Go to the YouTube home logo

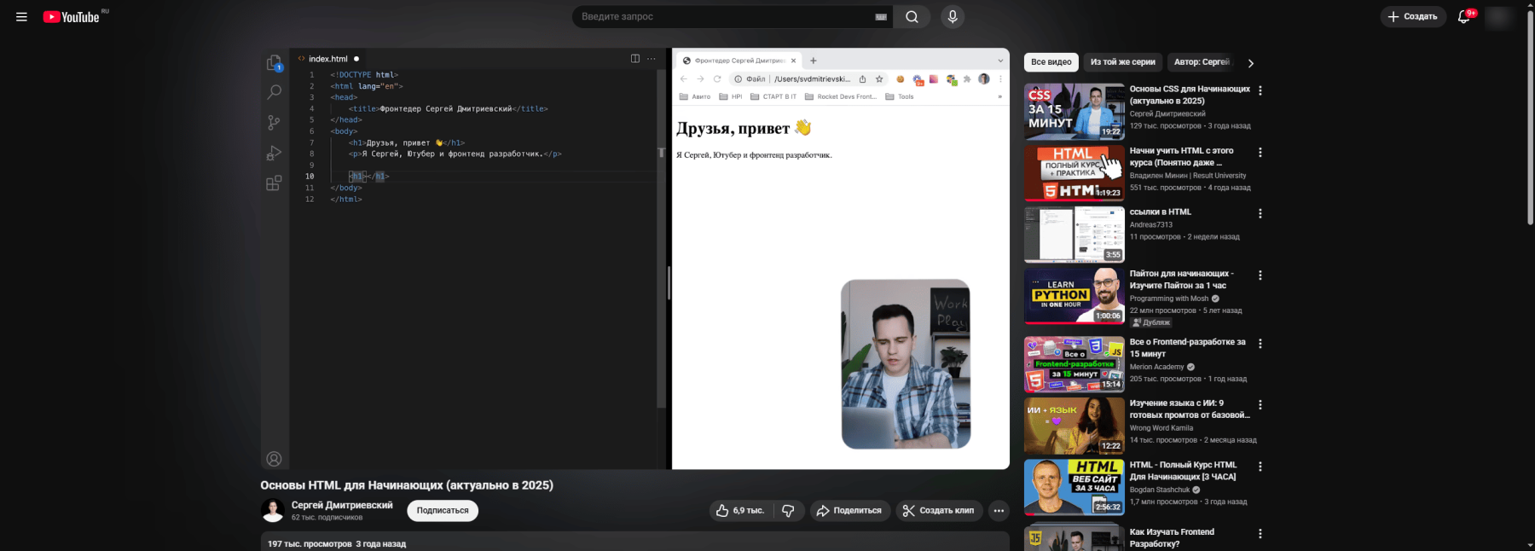point(72,17)
